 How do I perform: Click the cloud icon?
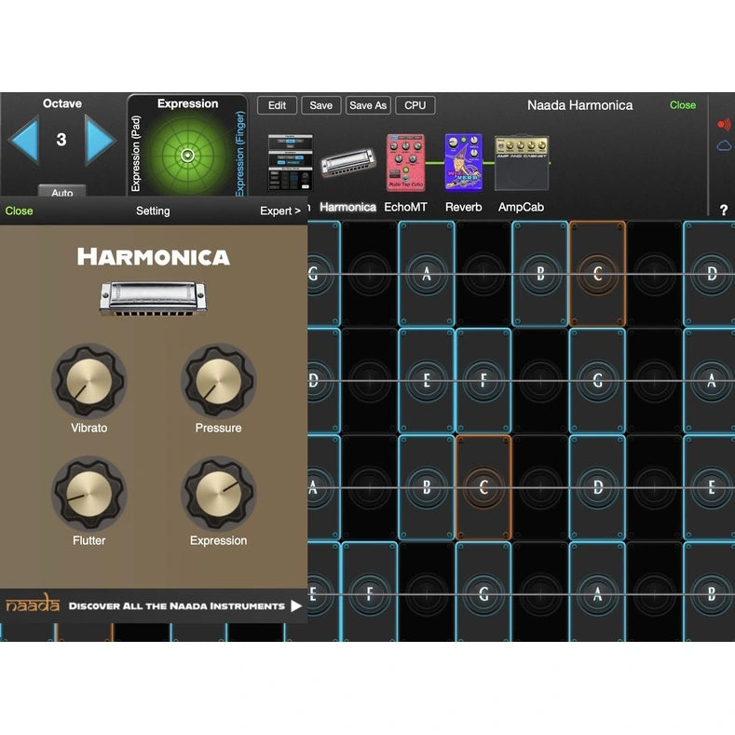tap(724, 145)
